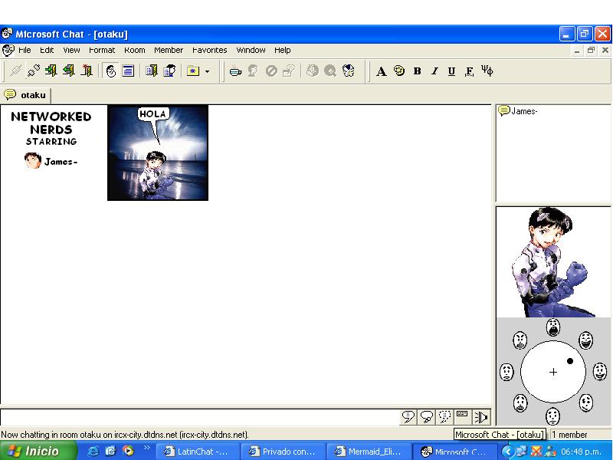Click the black dot in the emotion wheel
This screenshot has width=613, height=460.
(569, 361)
